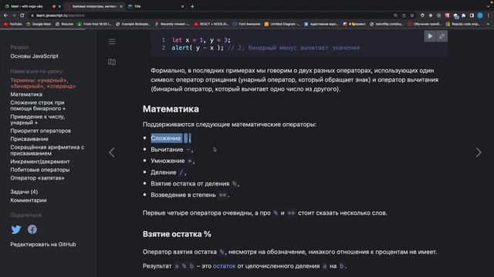The image size is (494, 277).
Task: Click the browser back arrow
Action: [x=5, y=15]
